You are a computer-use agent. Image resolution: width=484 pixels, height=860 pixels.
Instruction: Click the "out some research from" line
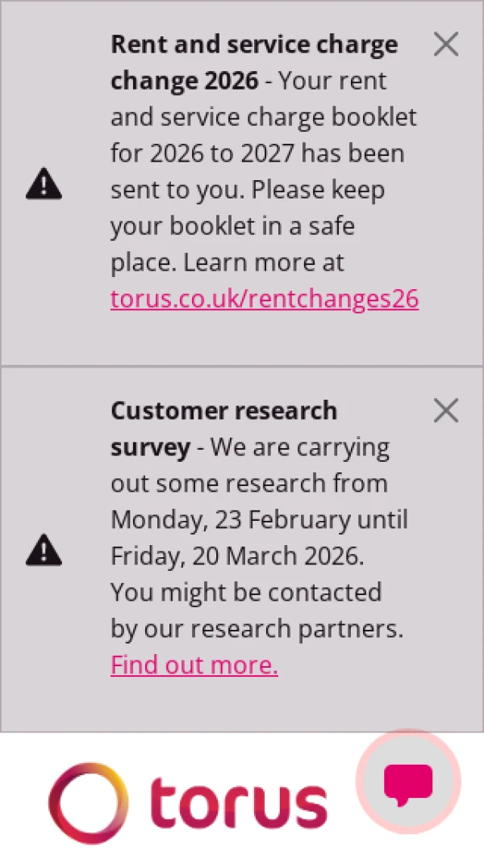point(249,483)
